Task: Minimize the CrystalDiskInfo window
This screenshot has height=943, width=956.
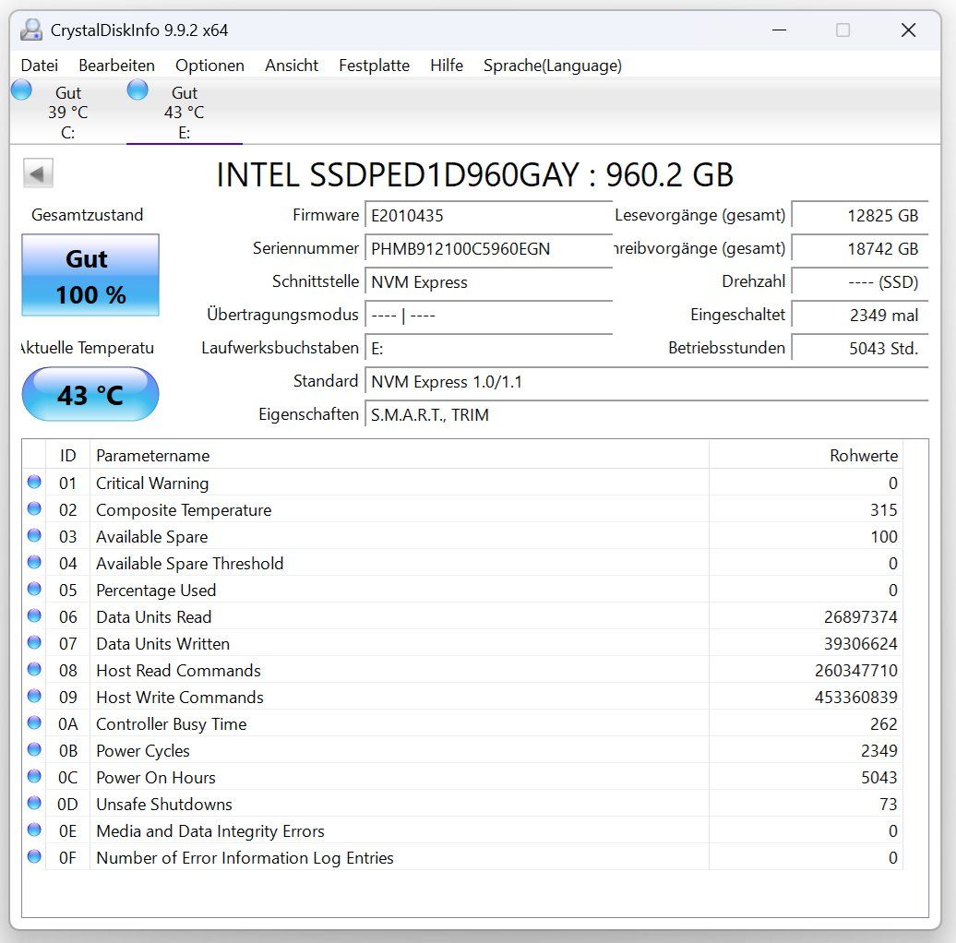Action: (779, 30)
